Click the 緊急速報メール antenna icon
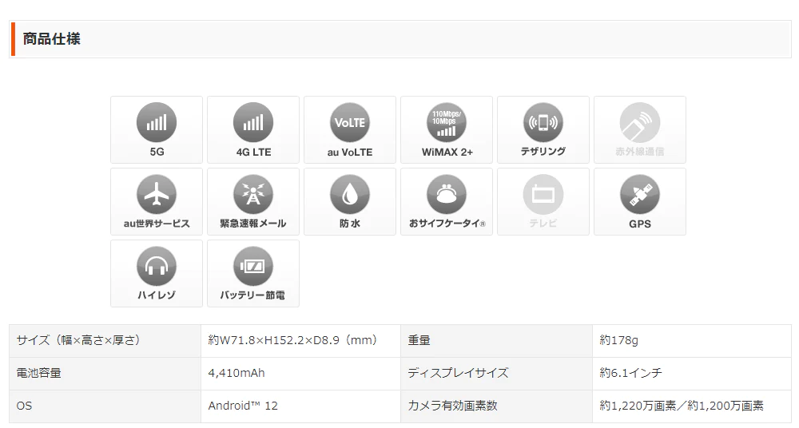 click(x=253, y=195)
